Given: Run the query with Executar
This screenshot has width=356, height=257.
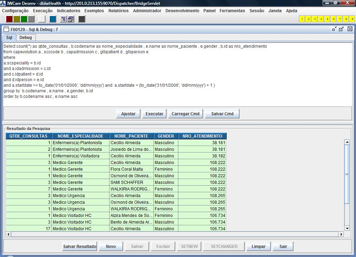Looking at the screenshot, I should click(154, 114).
